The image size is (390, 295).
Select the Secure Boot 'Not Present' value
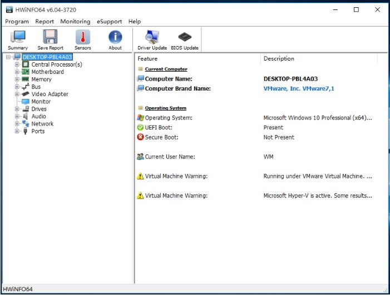click(279, 137)
